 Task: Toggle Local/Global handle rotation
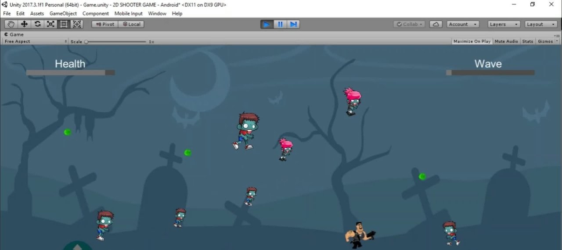click(131, 24)
